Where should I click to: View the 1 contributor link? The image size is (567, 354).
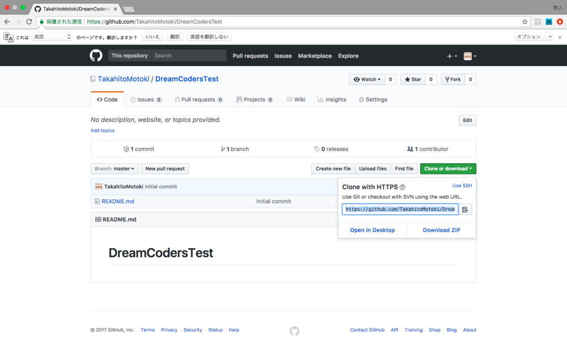(x=427, y=149)
